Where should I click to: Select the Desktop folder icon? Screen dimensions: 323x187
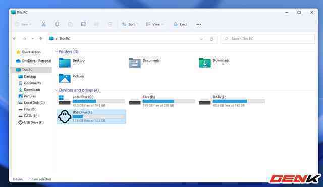pyautogui.click(x=65, y=63)
